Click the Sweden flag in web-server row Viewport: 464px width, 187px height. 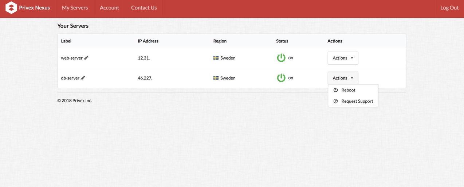pyautogui.click(x=216, y=58)
